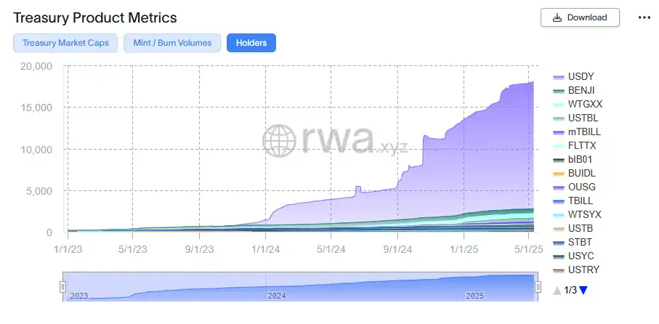The height and width of the screenshot is (324, 659).
Task: Click the right range slider handle
Action: tap(538, 287)
